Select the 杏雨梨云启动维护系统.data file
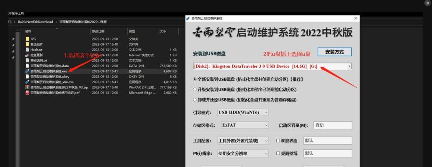Image resolution: width=432 pixels, height=167 pixels. point(47,66)
